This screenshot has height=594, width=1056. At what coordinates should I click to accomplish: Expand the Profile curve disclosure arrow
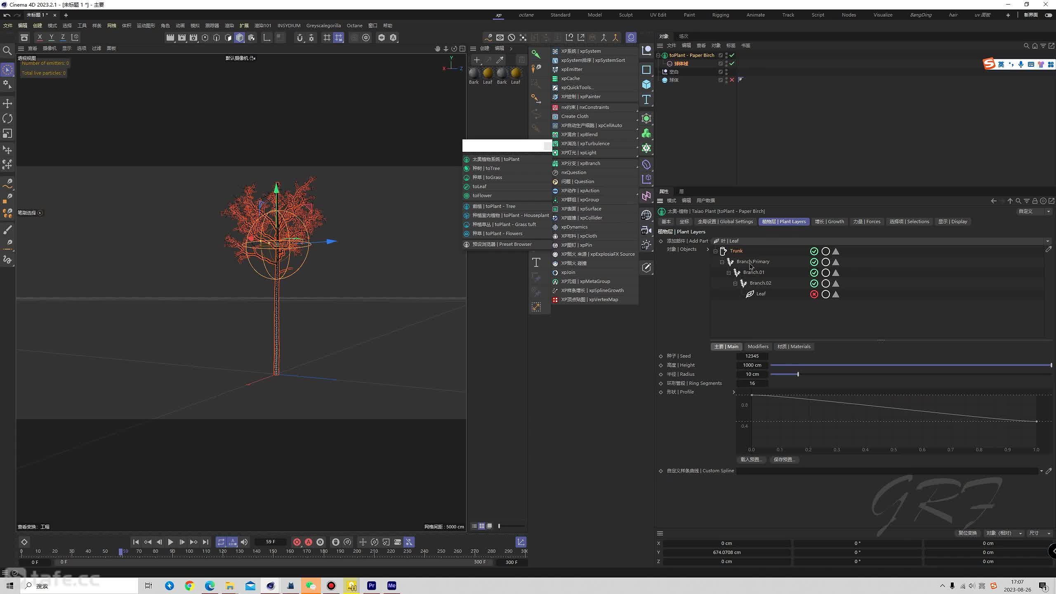[733, 392]
